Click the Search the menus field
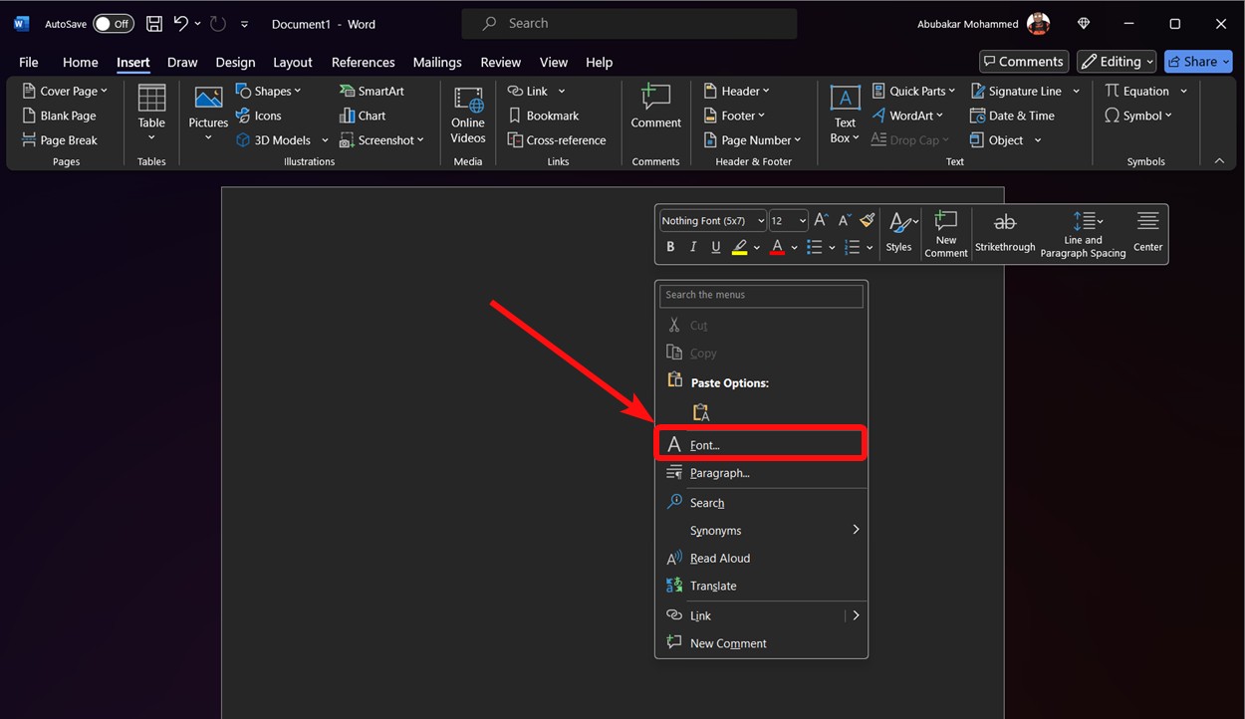 click(x=760, y=295)
